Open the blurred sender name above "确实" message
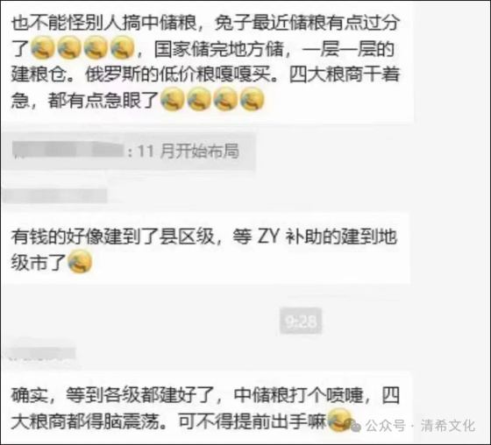491x445 pixels. [40, 352]
